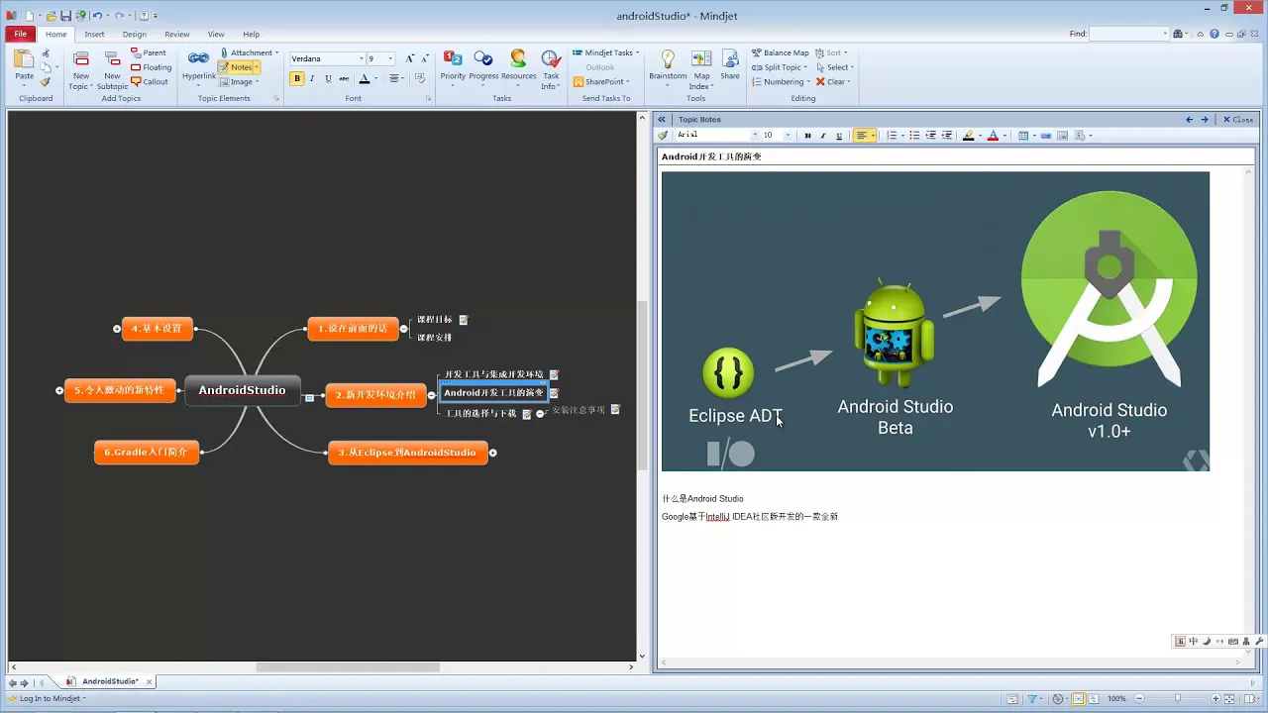Open notes icon beside 课程目标 topic
1268x713 pixels.
click(463, 320)
